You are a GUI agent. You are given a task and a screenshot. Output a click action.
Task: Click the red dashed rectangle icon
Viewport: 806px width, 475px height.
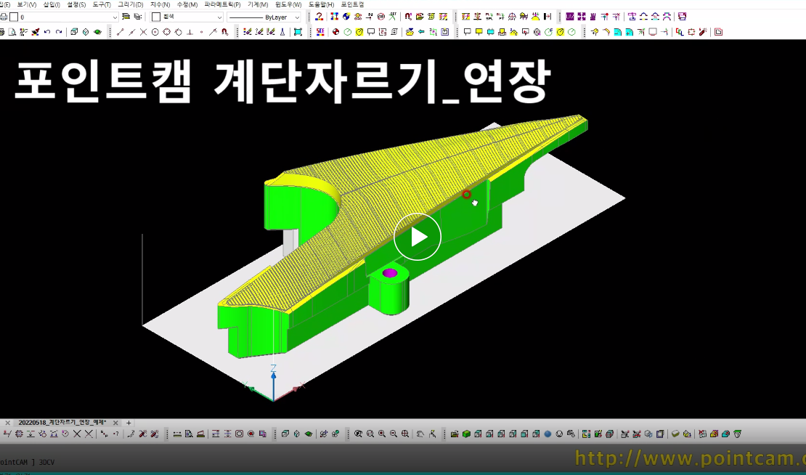click(x=691, y=32)
